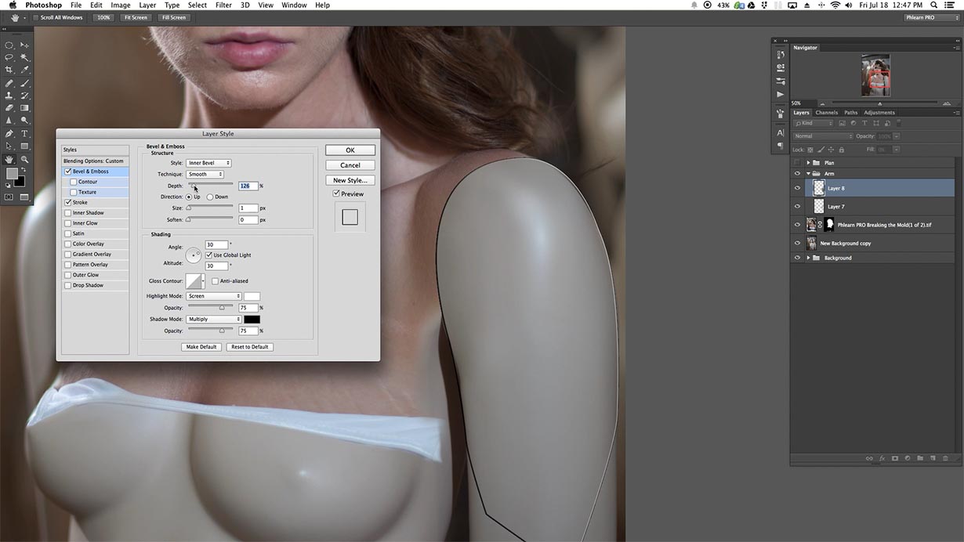The height and width of the screenshot is (542, 964).
Task: Cancel the Layer Style dialog
Action: pos(350,165)
